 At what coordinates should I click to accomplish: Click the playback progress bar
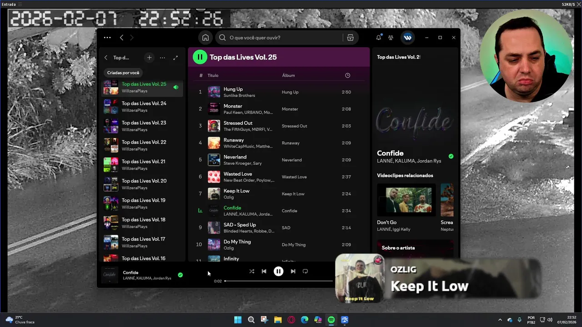pos(279,281)
